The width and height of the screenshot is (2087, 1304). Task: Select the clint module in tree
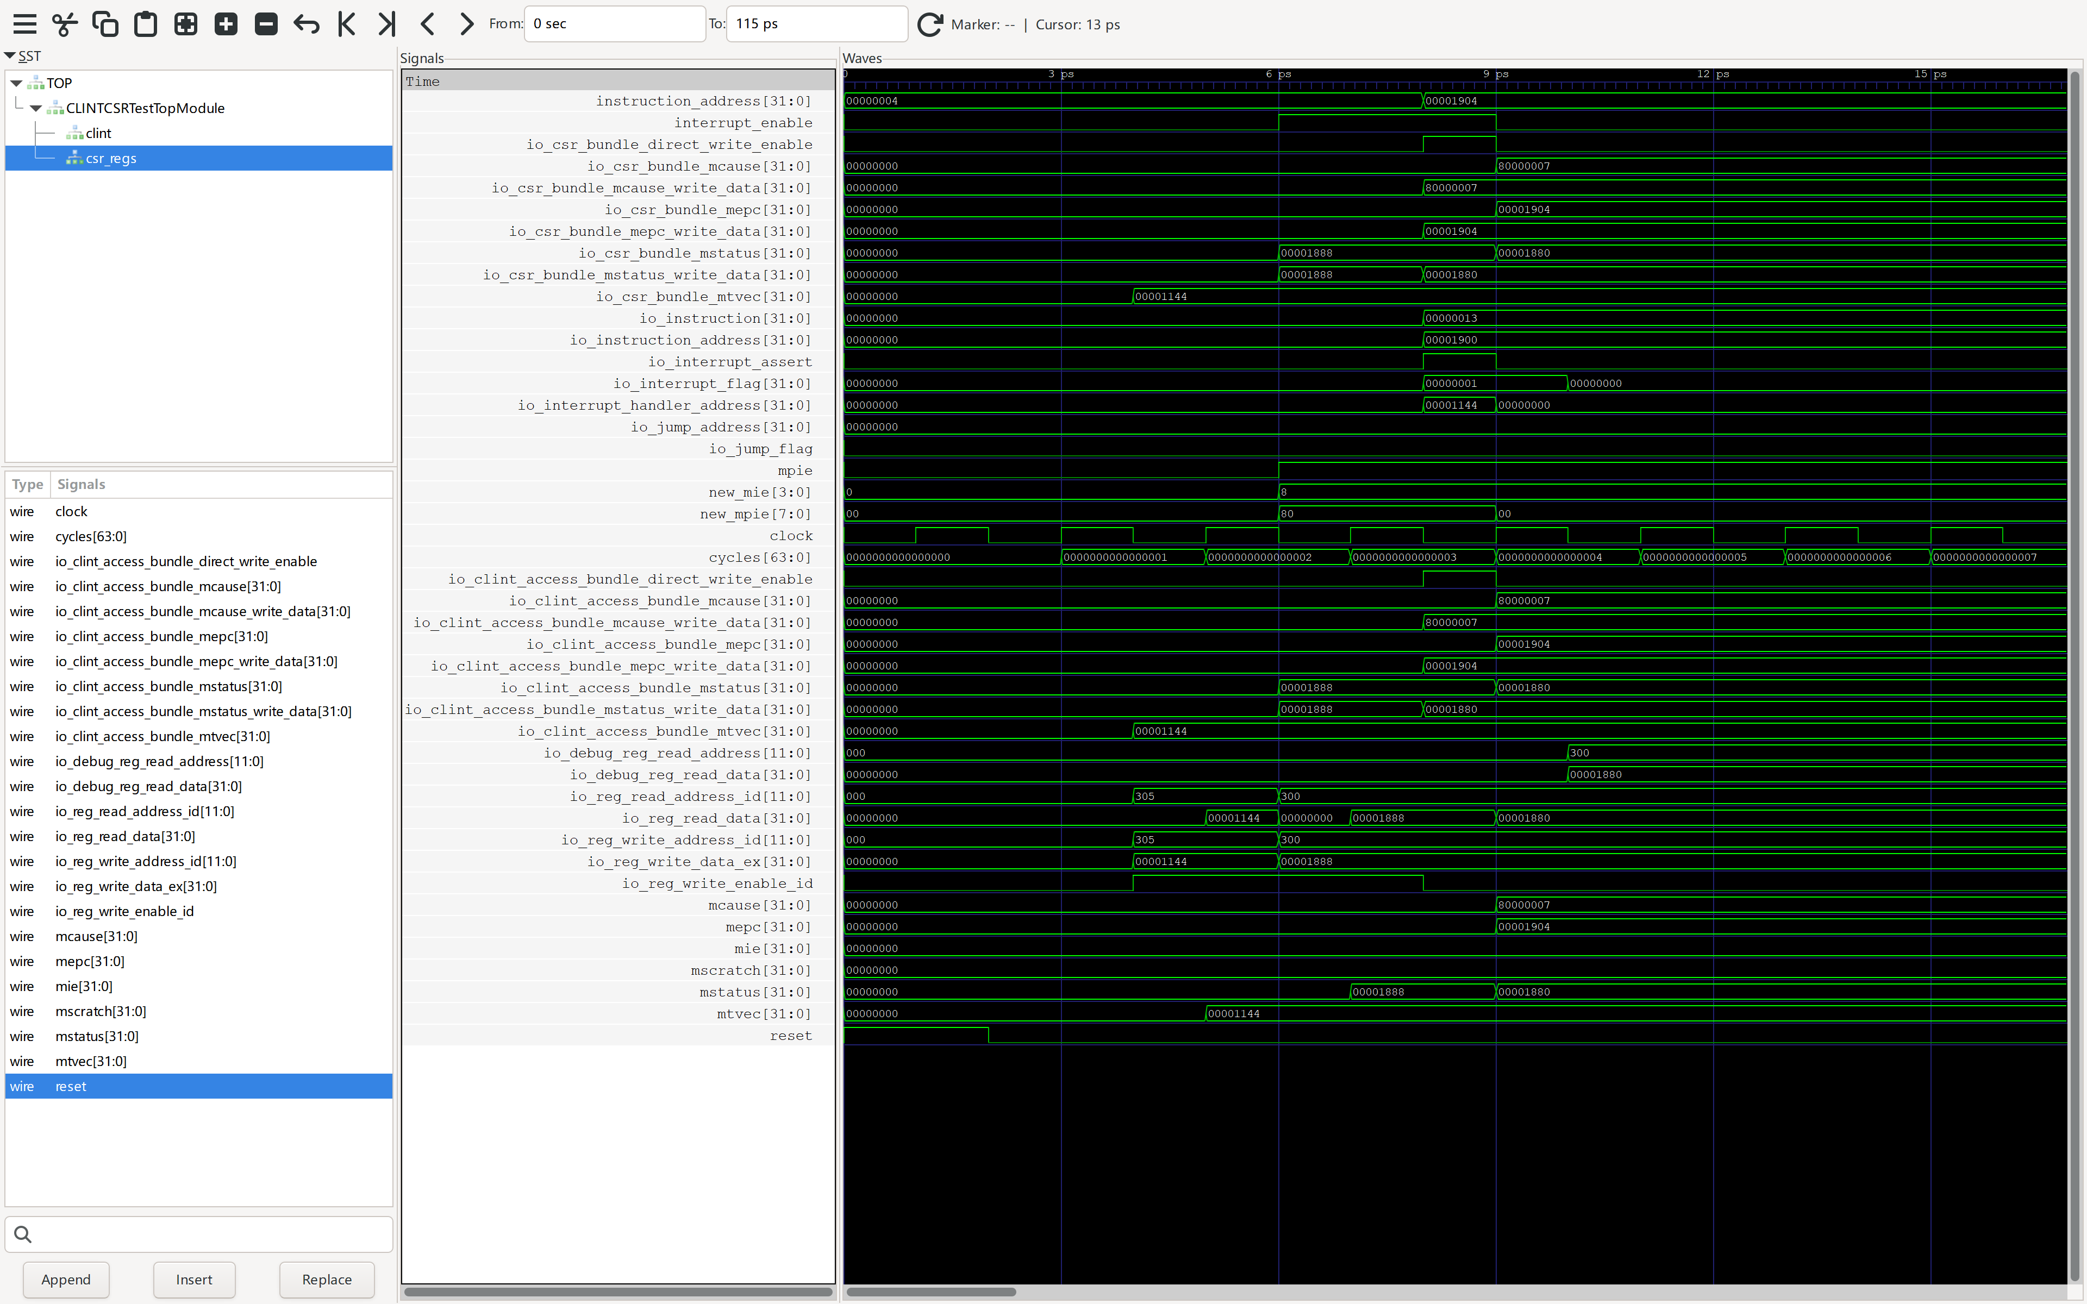tap(98, 133)
